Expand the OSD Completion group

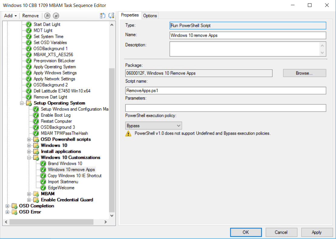click(x=7, y=206)
